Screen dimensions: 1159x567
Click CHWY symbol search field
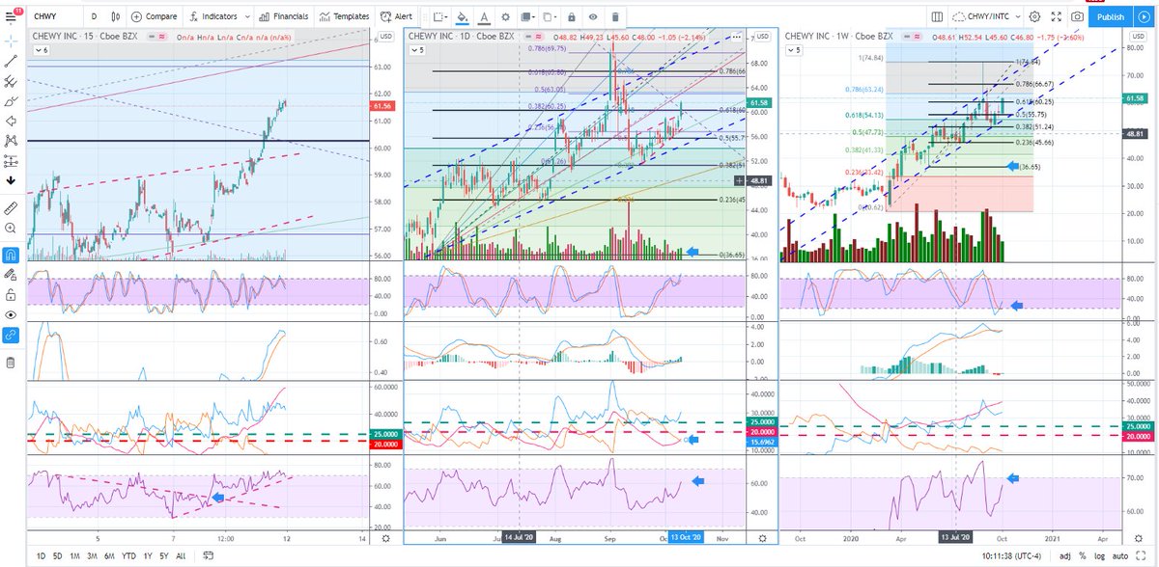click(53, 16)
